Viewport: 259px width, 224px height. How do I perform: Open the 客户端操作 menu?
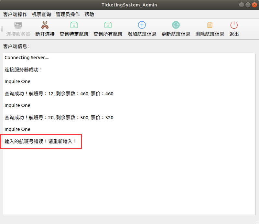[x=15, y=14]
